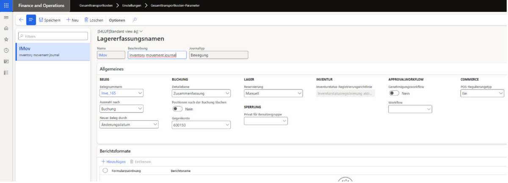Open Recent clock icon in sidebar
This screenshot has height=183, width=508.
click(6, 51)
